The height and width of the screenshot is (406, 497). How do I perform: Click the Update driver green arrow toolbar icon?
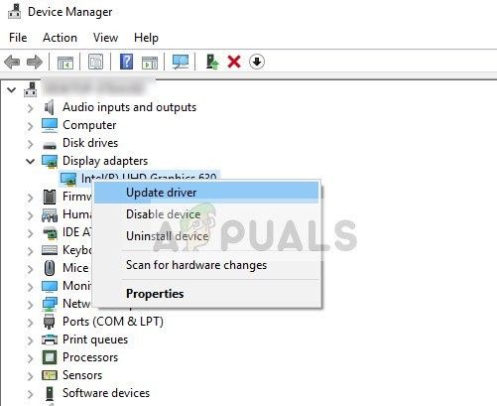point(212,62)
